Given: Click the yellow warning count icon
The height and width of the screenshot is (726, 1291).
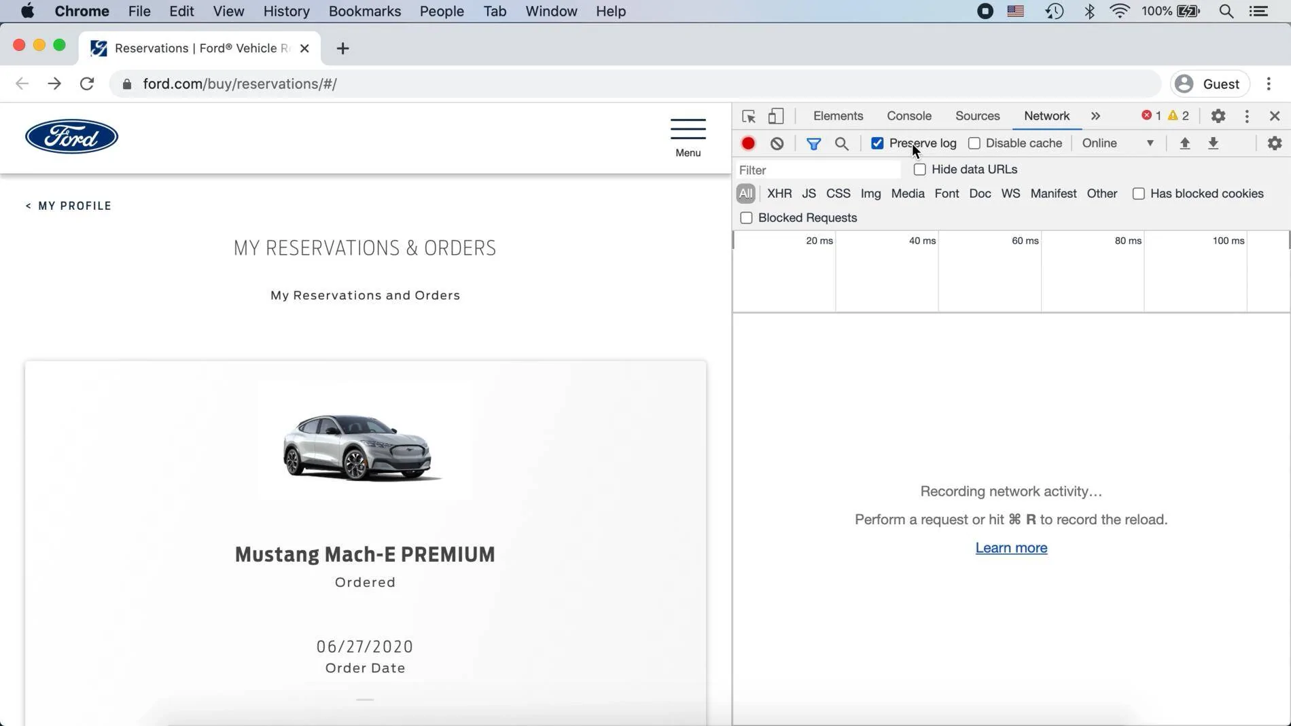Looking at the screenshot, I should point(1173,115).
